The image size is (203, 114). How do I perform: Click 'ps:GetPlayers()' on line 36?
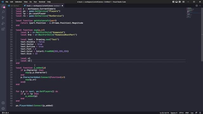(x=45, y=92)
